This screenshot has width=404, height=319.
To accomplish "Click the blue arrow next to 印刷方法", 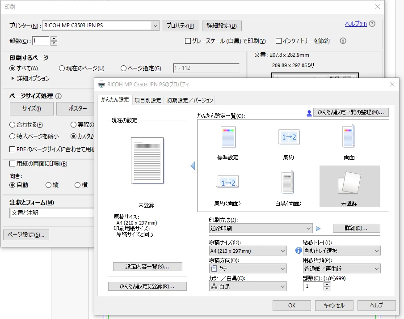I will [x=318, y=229].
